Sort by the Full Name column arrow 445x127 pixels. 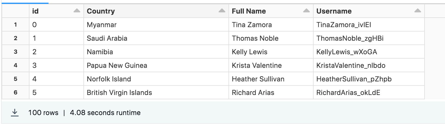(x=306, y=11)
